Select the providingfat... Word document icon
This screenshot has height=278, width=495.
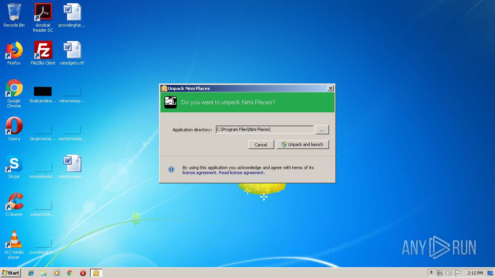click(72, 15)
